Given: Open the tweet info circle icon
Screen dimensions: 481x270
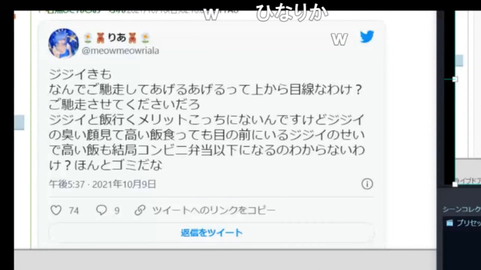Looking at the screenshot, I should 367,183.
